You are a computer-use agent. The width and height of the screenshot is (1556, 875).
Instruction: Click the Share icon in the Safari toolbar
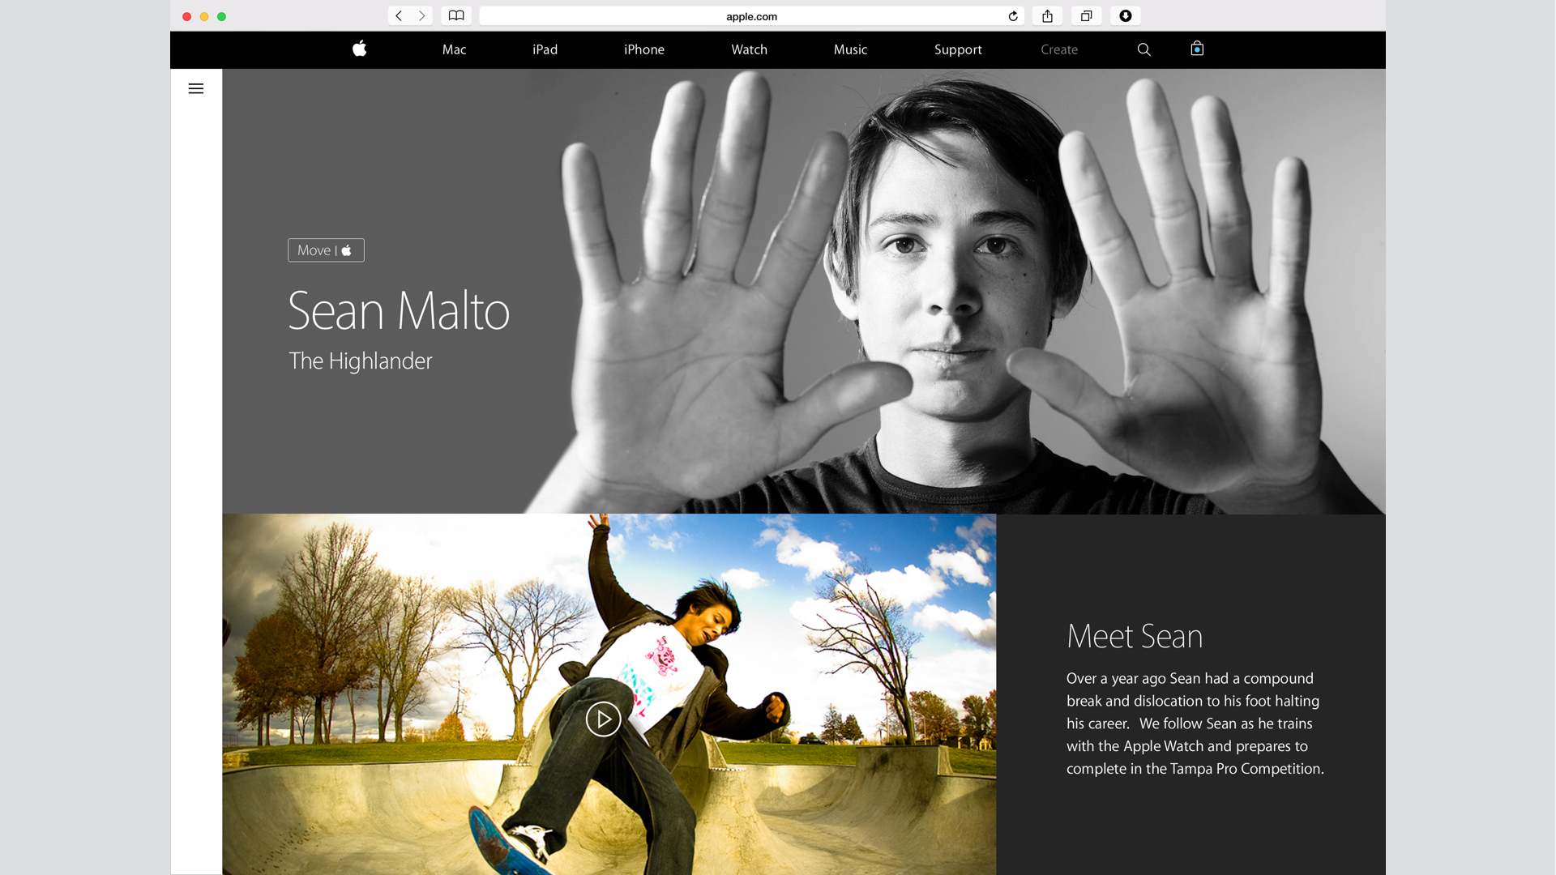(1047, 16)
